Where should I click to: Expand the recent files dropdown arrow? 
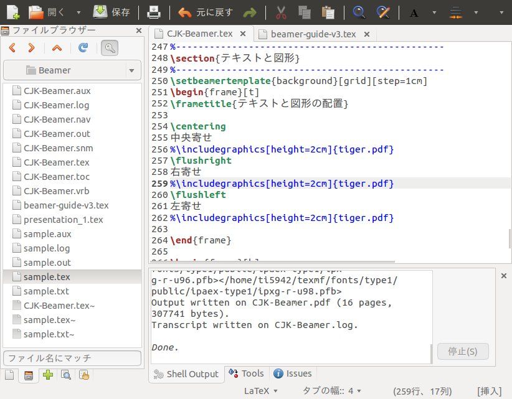click(78, 12)
